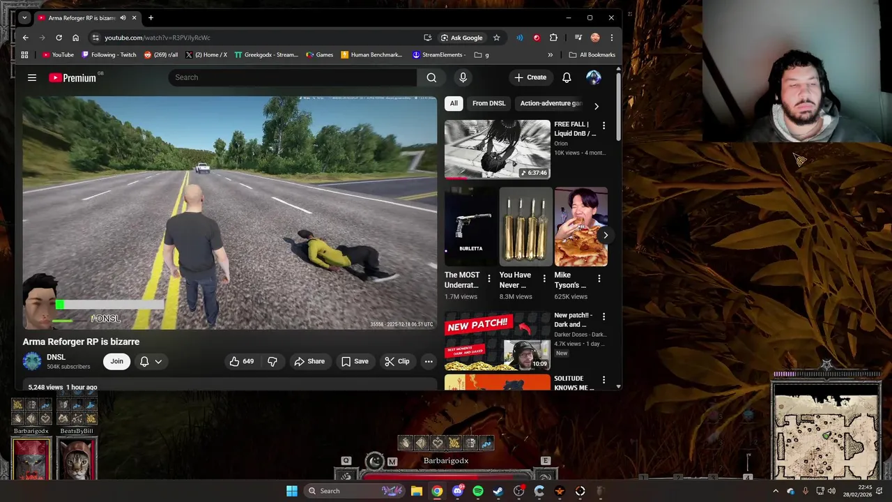This screenshot has height=502, width=892.
Task: Open the YouTube account avatar menu
Action: tap(593, 77)
